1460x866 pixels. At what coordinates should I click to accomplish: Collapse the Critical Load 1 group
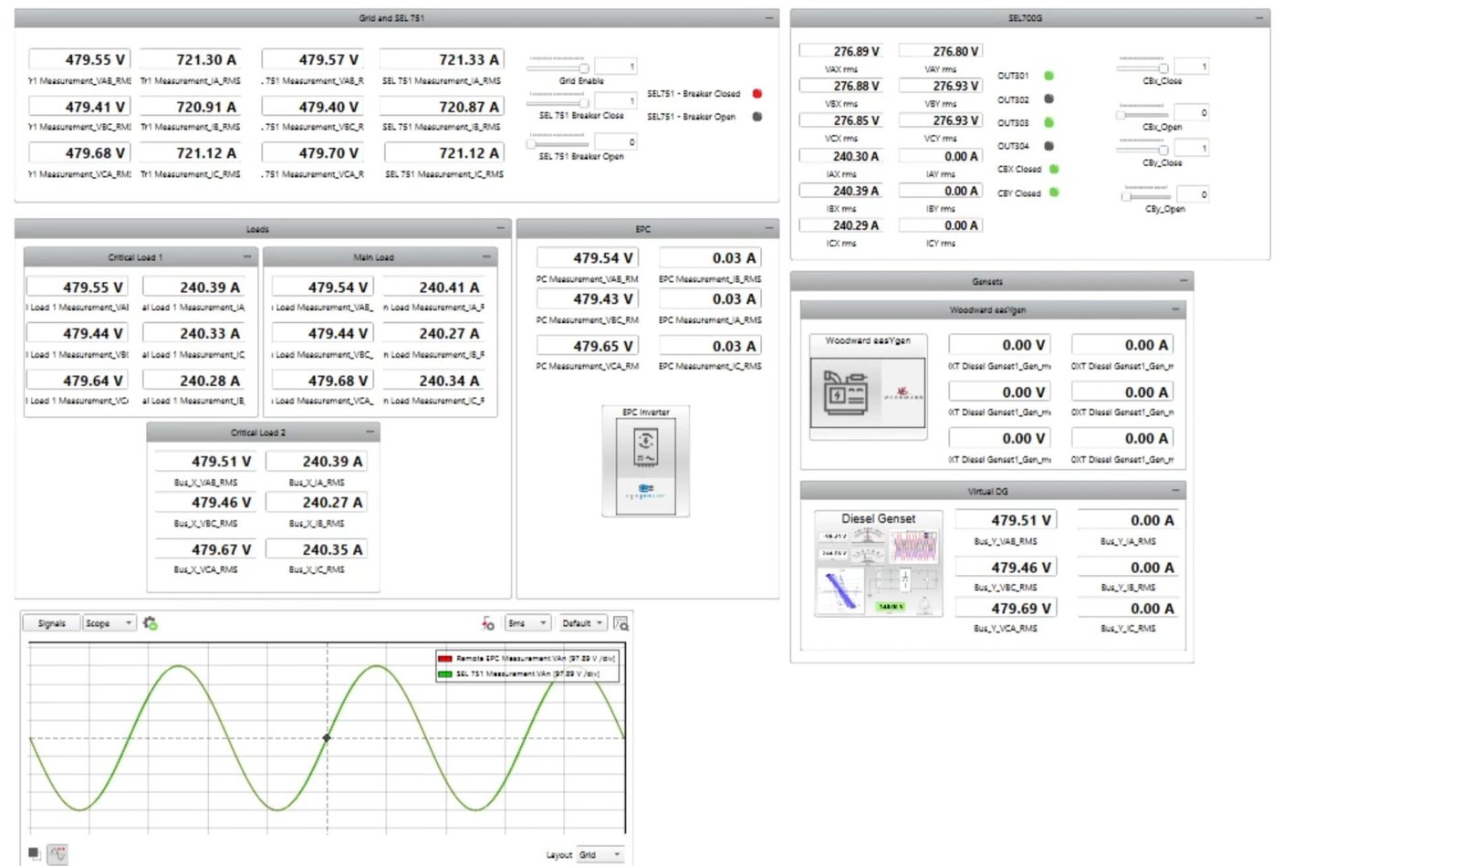click(x=247, y=256)
